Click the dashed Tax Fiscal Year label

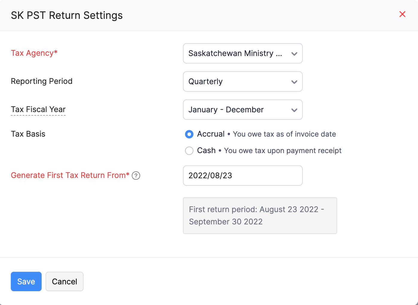click(38, 109)
